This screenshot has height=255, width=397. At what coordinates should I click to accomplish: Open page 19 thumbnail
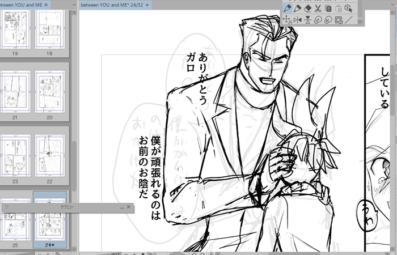coord(15,29)
